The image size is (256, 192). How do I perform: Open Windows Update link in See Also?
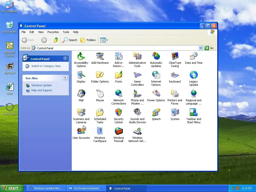click(41, 85)
